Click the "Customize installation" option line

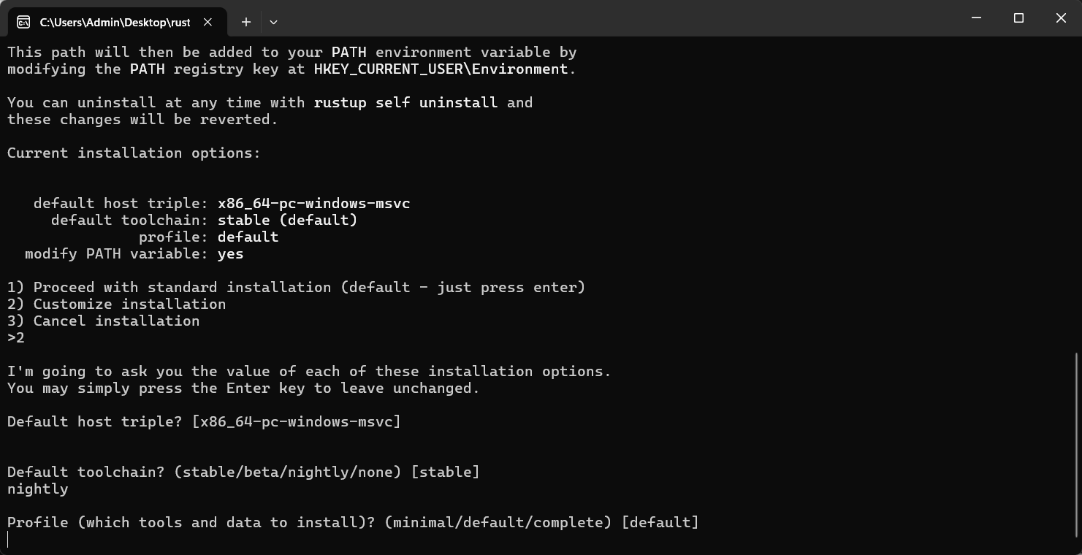117,305
